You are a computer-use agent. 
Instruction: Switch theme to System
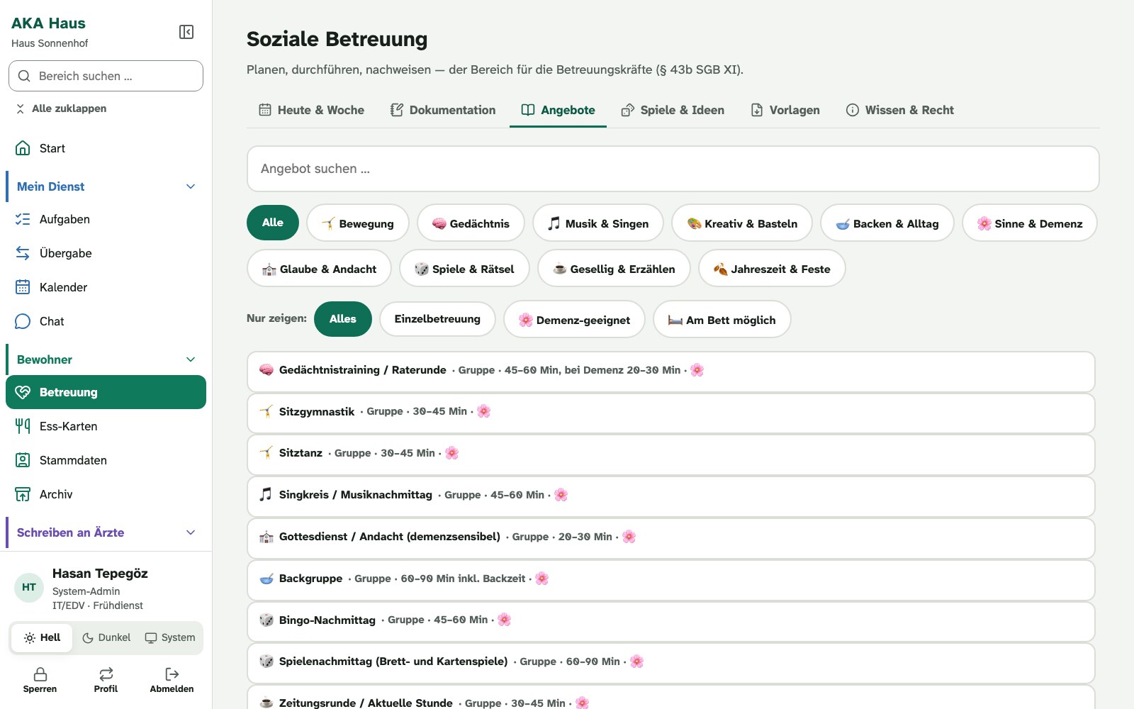(x=170, y=637)
